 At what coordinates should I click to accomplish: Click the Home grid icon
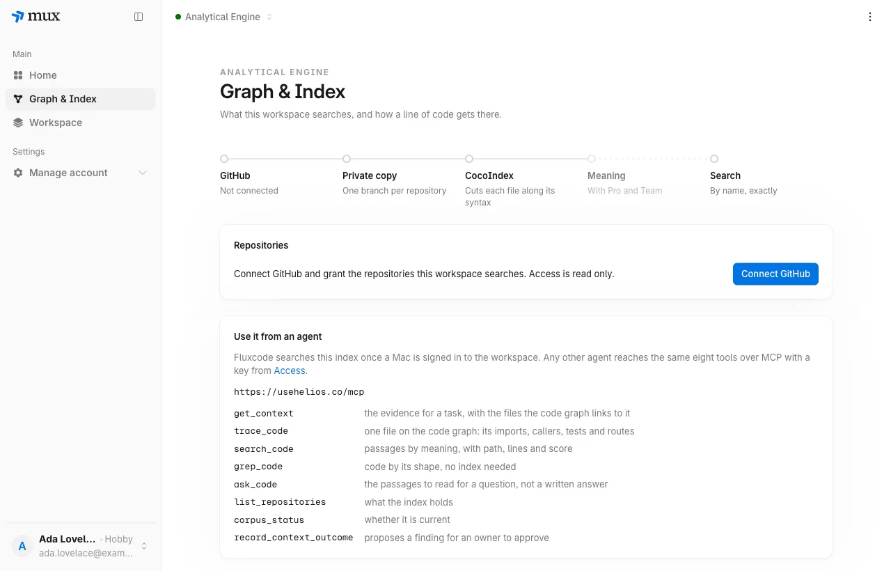[18, 75]
